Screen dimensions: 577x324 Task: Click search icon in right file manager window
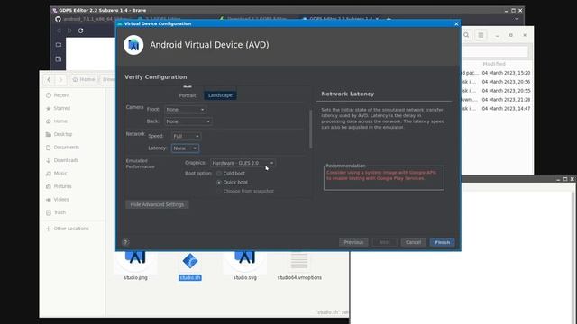pos(466,35)
